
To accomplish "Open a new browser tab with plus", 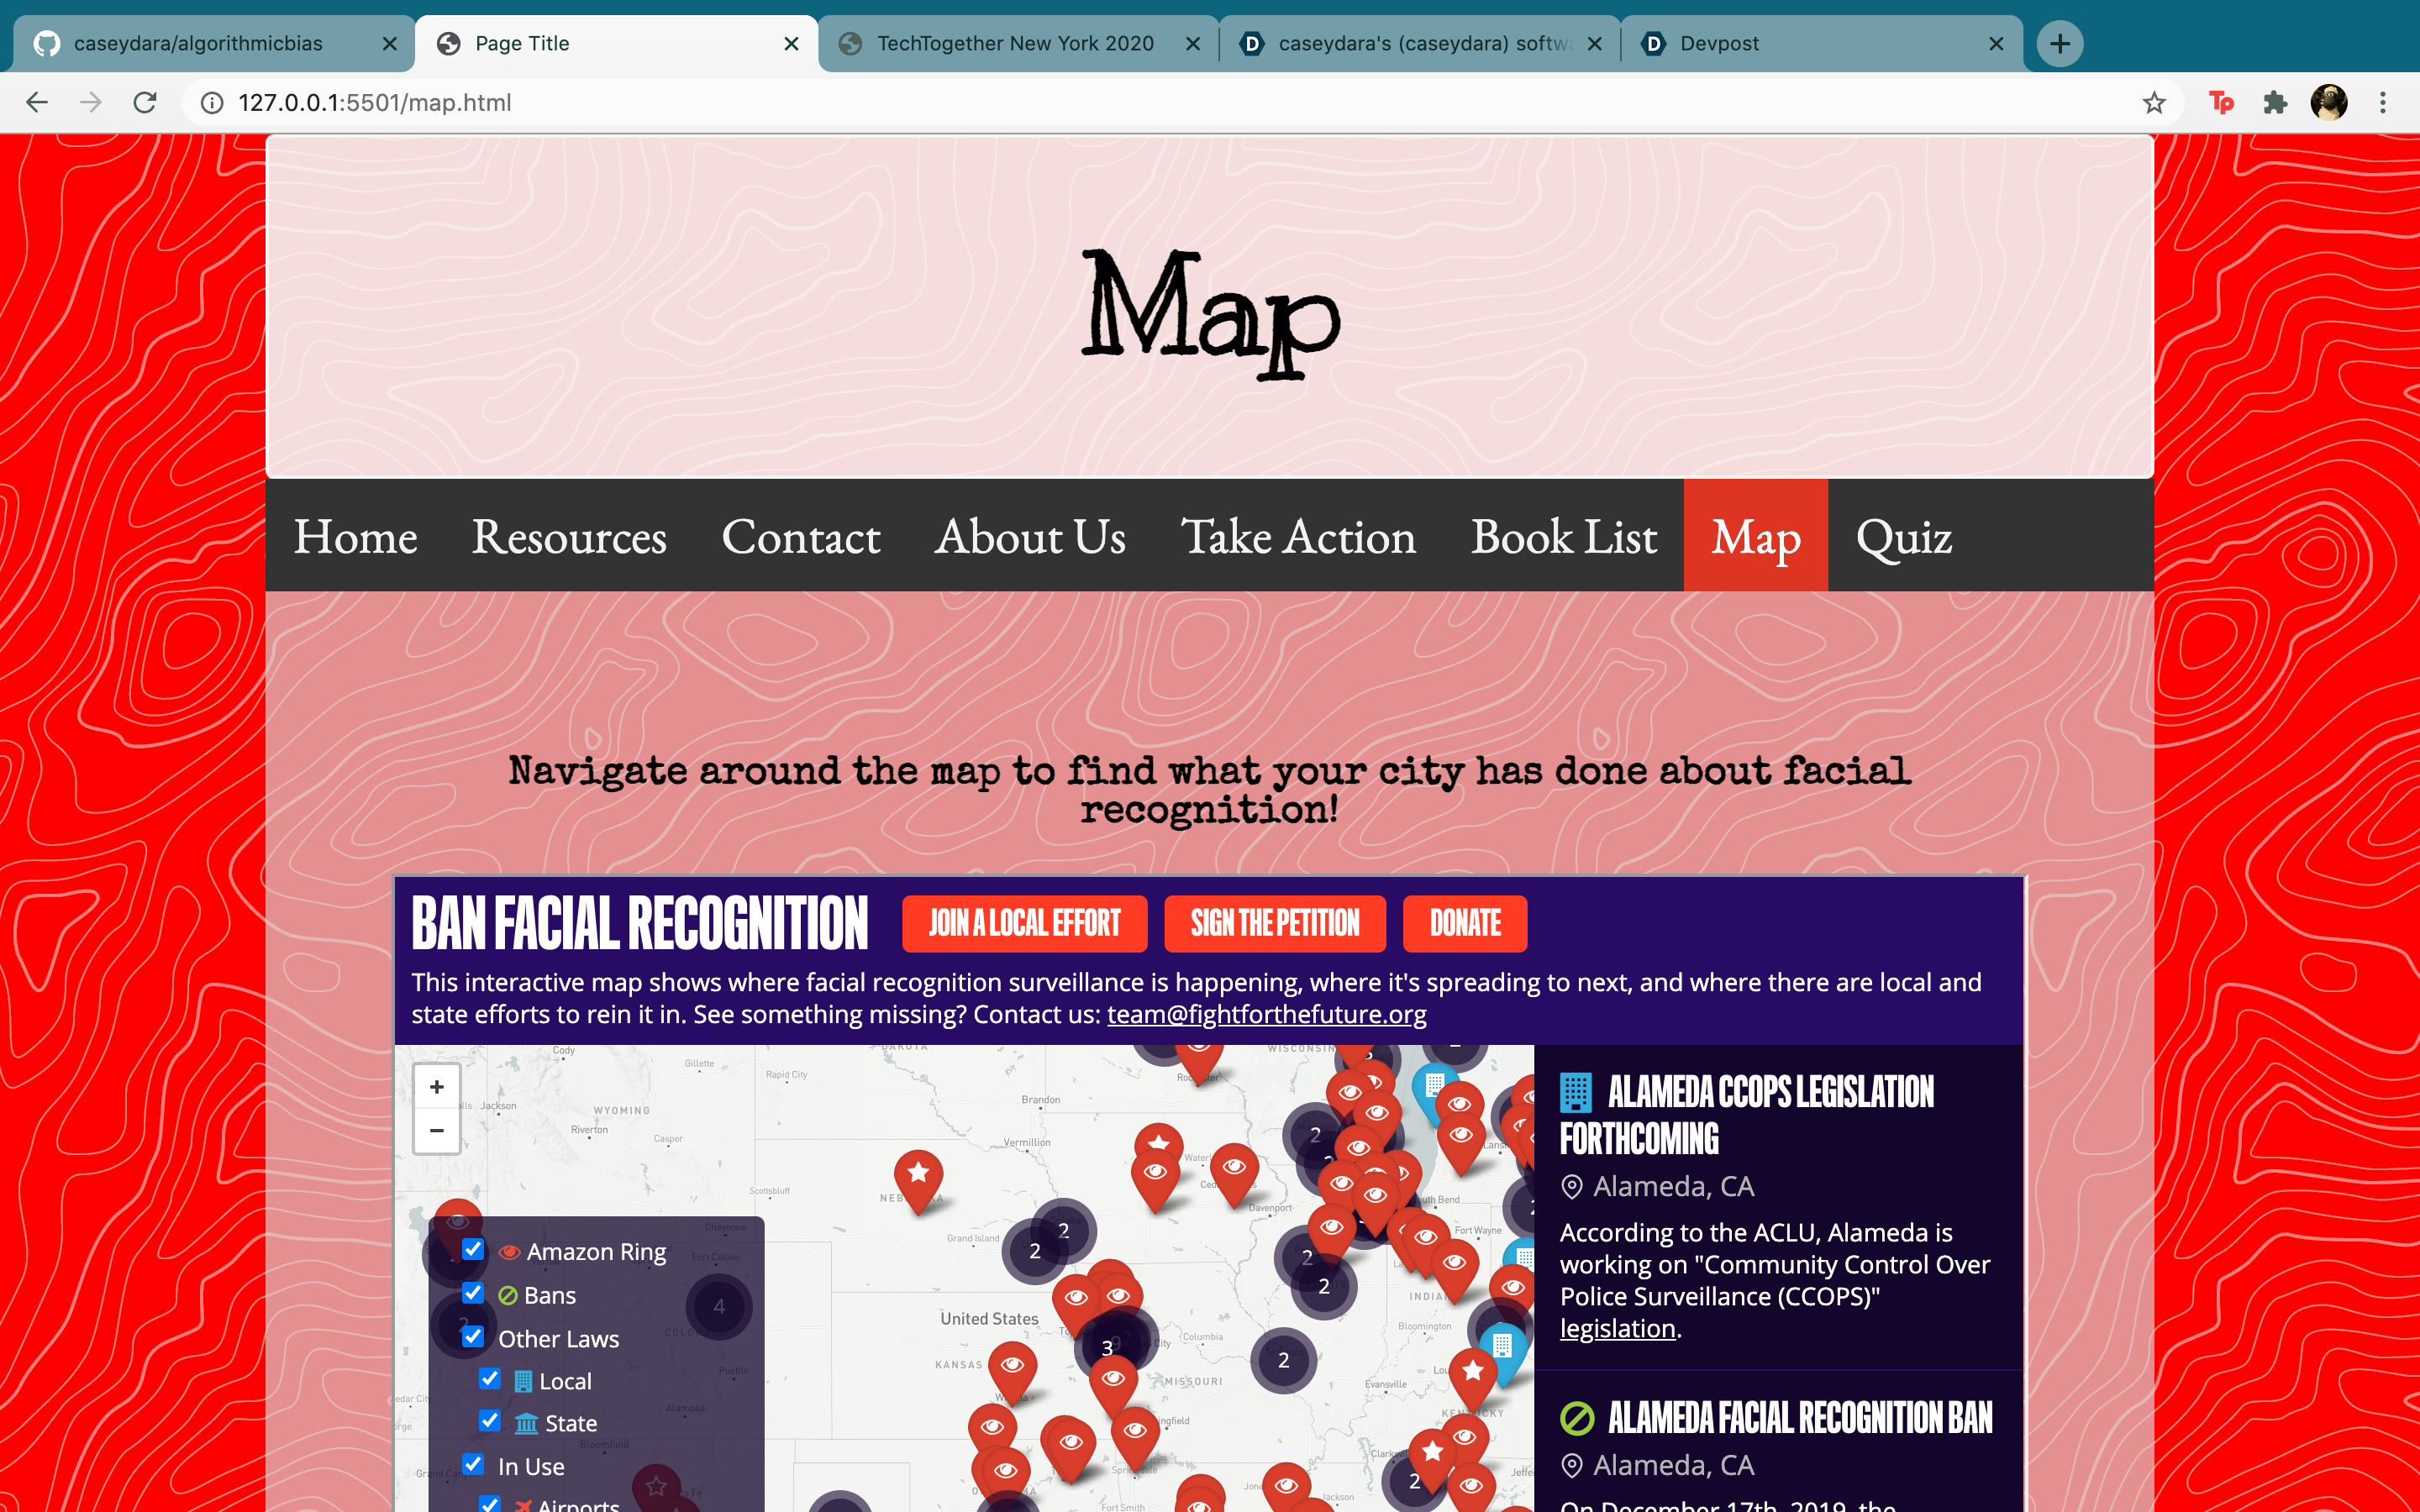I will pyautogui.click(x=2060, y=43).
